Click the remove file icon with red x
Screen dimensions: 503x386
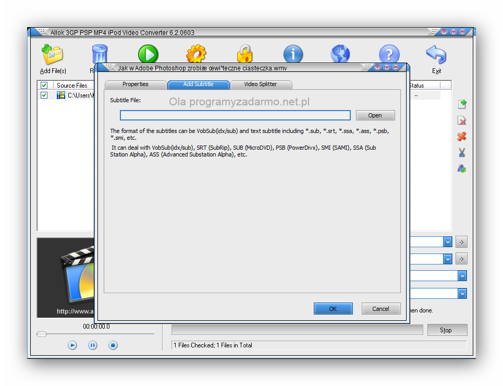coord(462,120)
